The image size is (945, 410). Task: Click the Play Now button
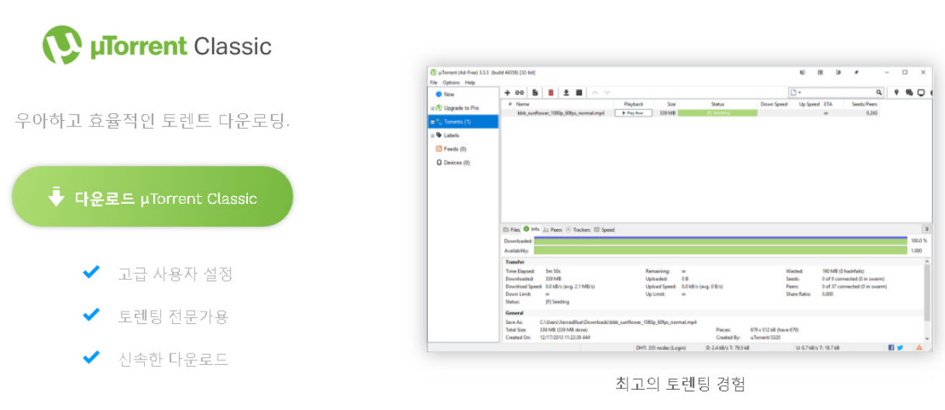[633, 113]
